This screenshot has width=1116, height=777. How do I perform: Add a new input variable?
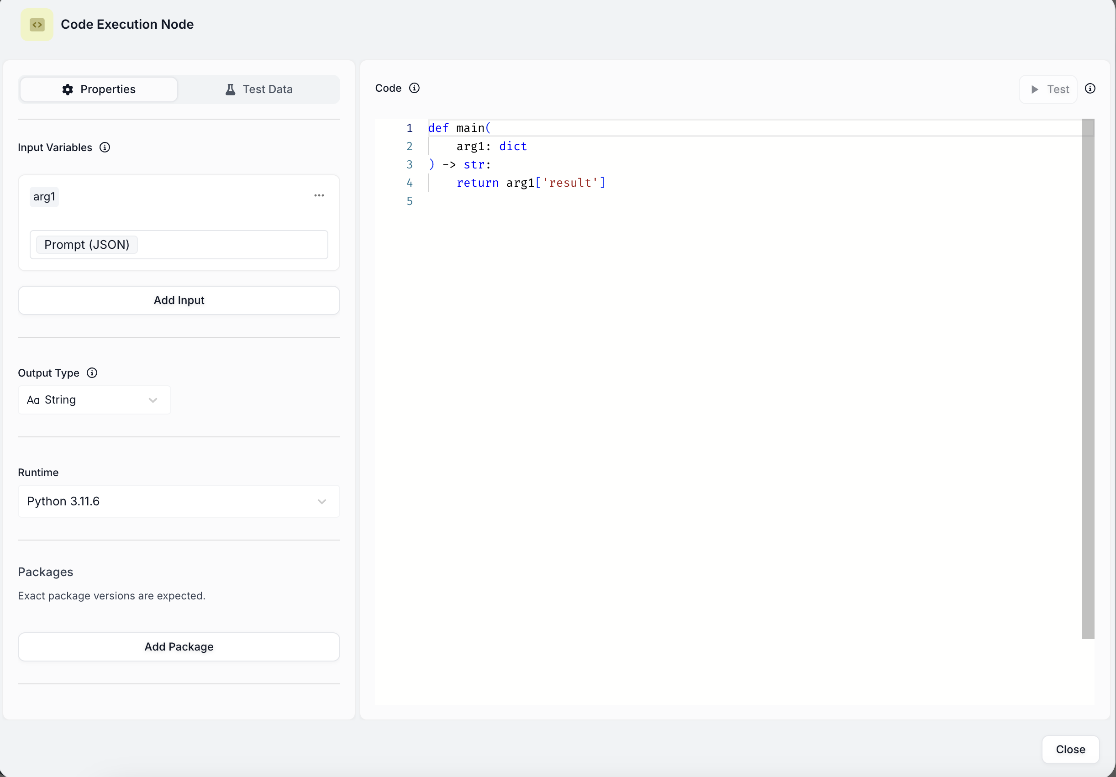tap(179, 300)
